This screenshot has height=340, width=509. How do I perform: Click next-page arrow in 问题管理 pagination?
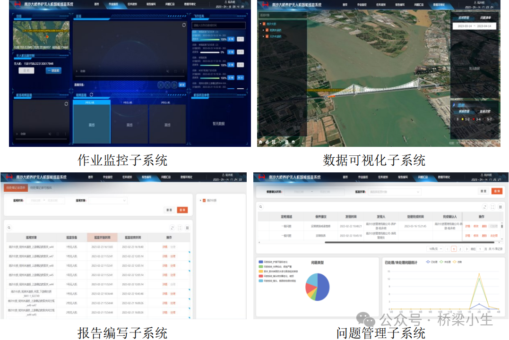click(466, 249)
